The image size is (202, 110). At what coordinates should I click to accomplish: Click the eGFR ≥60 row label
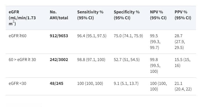[x=17, y=36]
